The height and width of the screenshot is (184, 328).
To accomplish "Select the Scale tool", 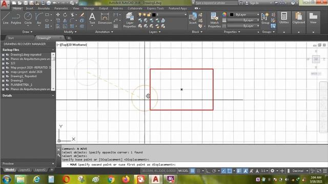I will pyautogui.click(x=65, y=26).
